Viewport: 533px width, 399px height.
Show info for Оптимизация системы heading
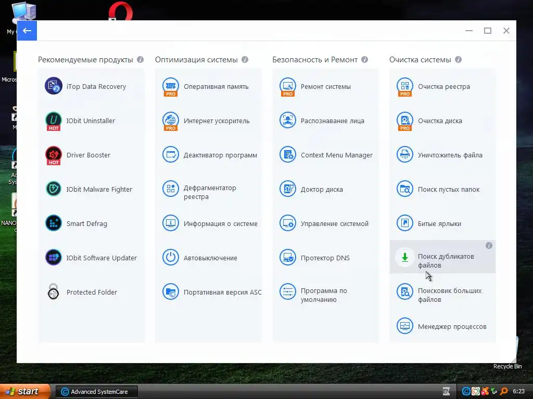[x=245, y=60]
